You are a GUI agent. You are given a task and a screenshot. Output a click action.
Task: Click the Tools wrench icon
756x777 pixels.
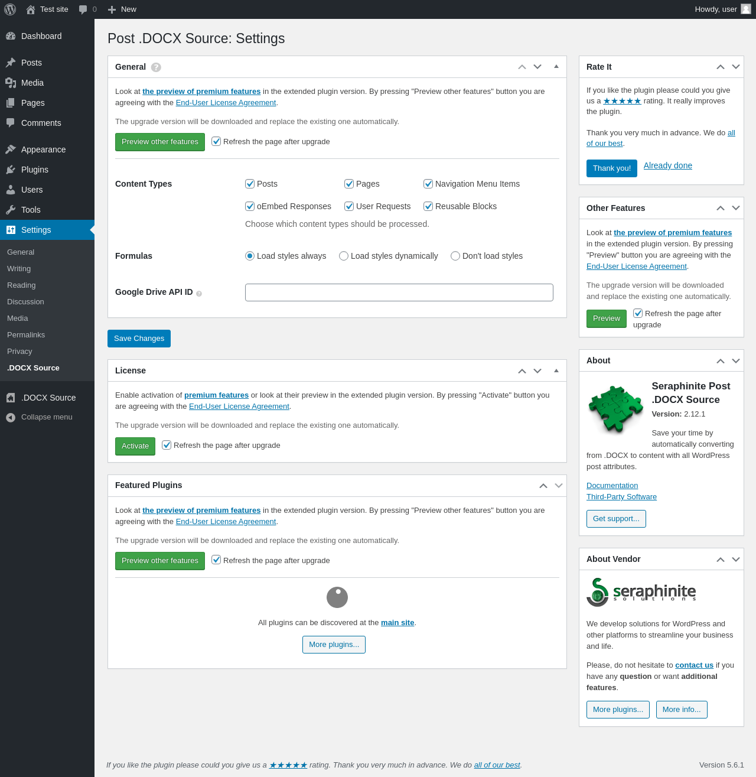pos(11,210)
